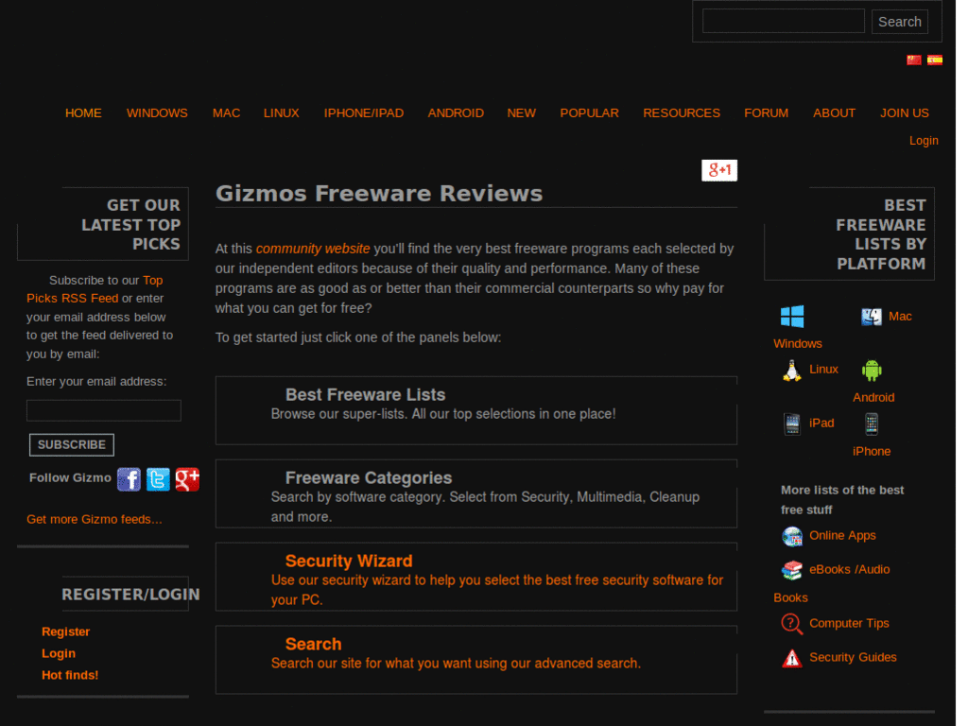Click the SUBSCRIBE button

72,444
